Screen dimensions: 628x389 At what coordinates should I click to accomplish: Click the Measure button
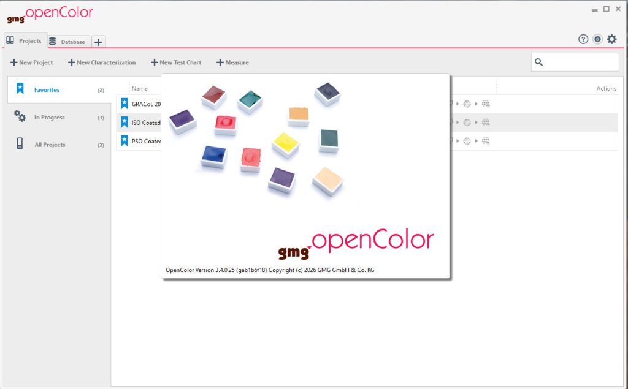tap(232, 62)
